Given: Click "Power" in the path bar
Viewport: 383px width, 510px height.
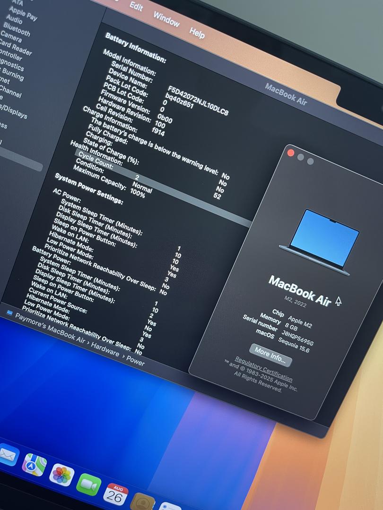Looking at the screenshot, I should 136,360.
